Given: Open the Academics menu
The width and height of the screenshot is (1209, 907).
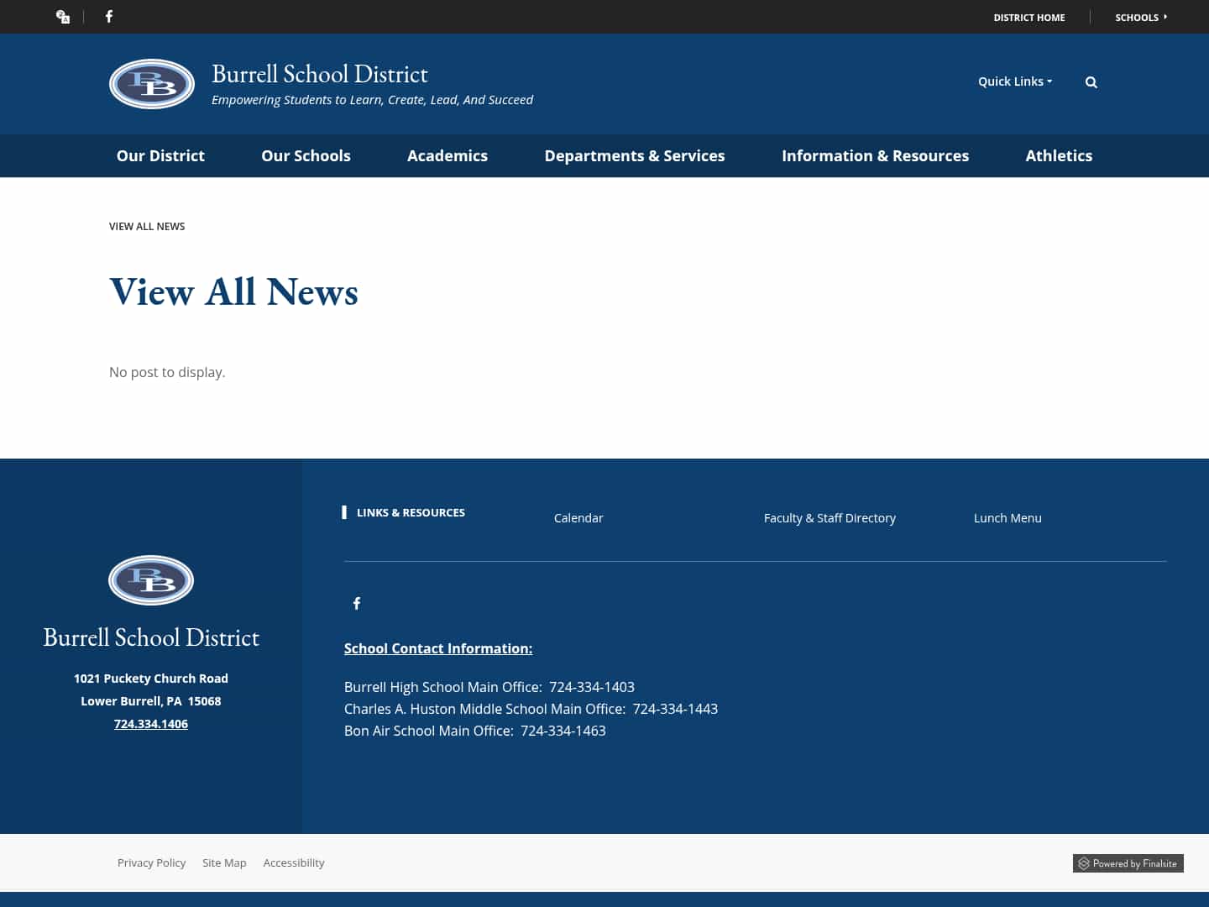Looking at the screenshot, I should pos(447,155).
